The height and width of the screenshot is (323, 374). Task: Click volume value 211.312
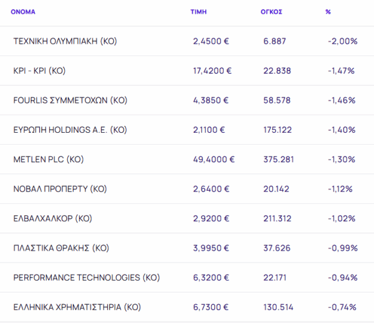(277, 218)
